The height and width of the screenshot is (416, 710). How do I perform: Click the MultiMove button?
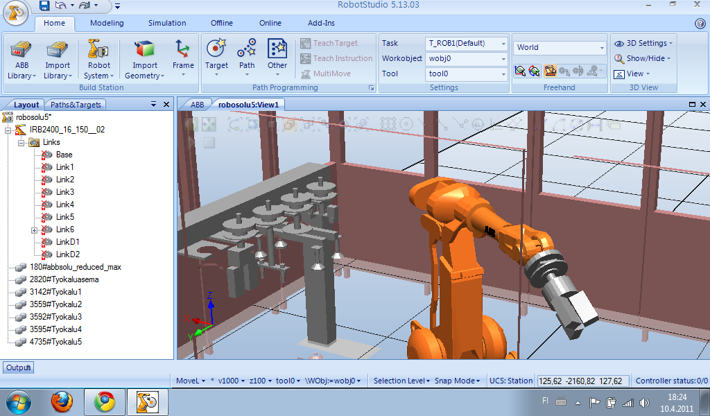coord(326,73)
